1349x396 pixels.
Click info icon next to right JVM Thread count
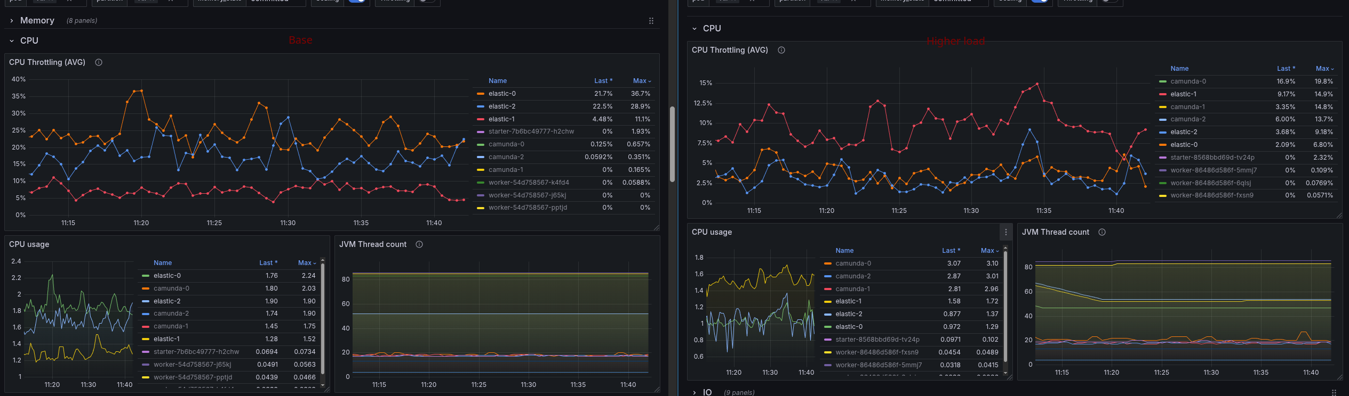pyautogui.click(x=1102, y=232)
